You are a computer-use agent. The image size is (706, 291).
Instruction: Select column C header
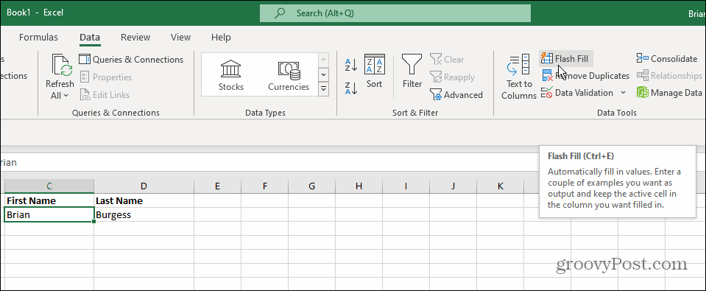49,186
